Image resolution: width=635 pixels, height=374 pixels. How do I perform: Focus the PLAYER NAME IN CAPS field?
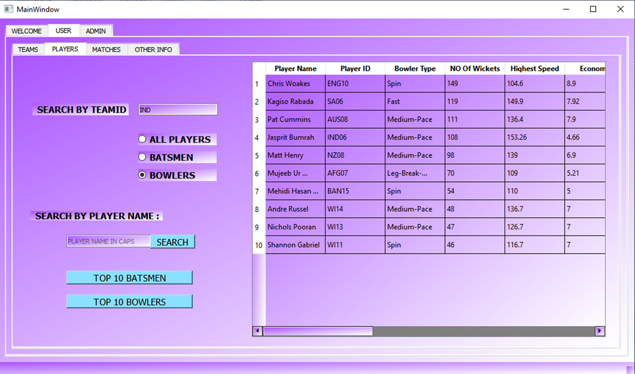[108, 241]
